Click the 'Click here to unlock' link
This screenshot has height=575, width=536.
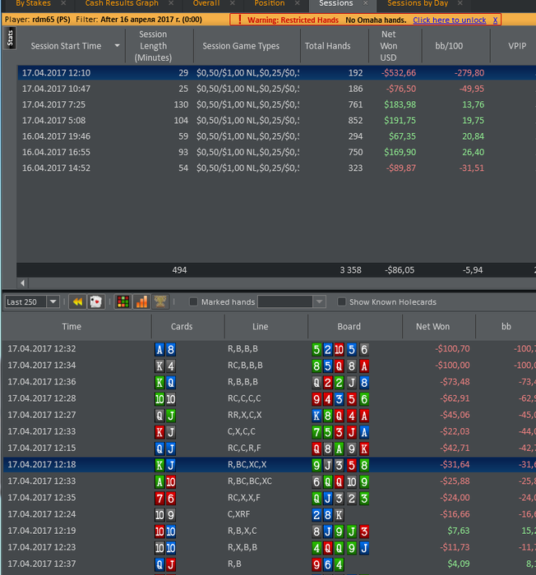point(450,21)
